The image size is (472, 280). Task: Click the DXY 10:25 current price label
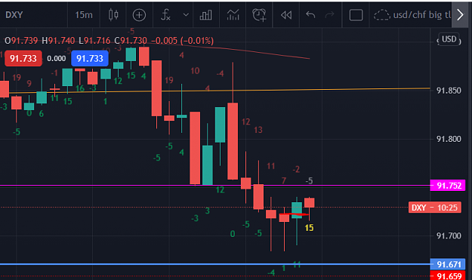(x=435, y=208)
